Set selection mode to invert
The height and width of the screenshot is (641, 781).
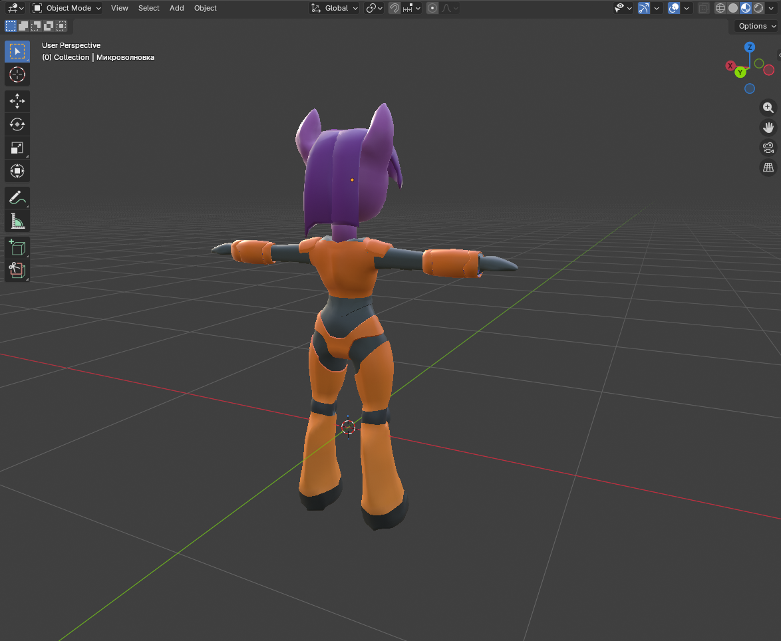click(x=48, y=26)
